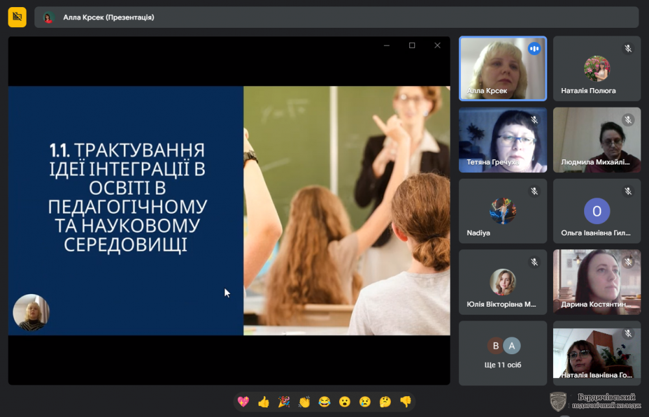The width and height of the screenshot is (649, 417).
Task: Expand the 'Ще 11 осіб' participants tile
Action: (x=503, y=353)
